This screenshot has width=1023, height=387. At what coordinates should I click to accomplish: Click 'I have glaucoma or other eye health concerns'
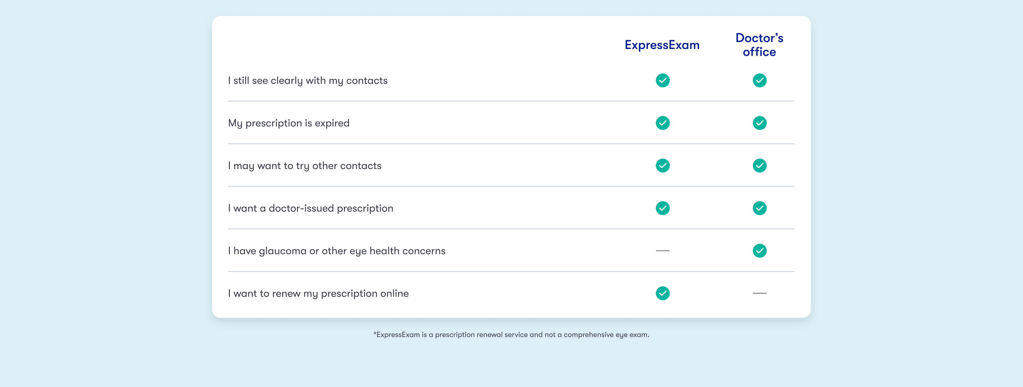tap(337, 251)
